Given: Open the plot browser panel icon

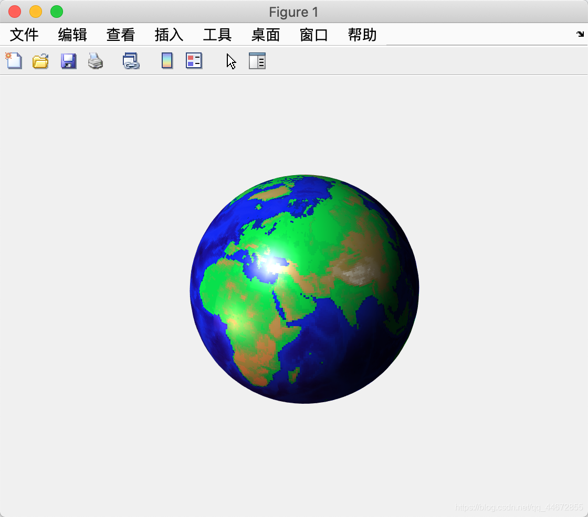Looking at the screenshot, I should coord(257,61).
